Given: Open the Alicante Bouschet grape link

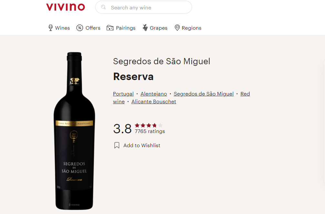Looking at the screenshot, I should tap(154, 102).
